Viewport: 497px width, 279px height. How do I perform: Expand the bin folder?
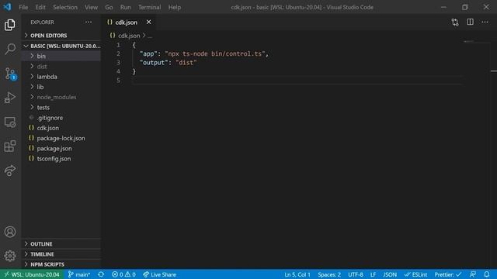pyautogui.click(x=61, y=56)
